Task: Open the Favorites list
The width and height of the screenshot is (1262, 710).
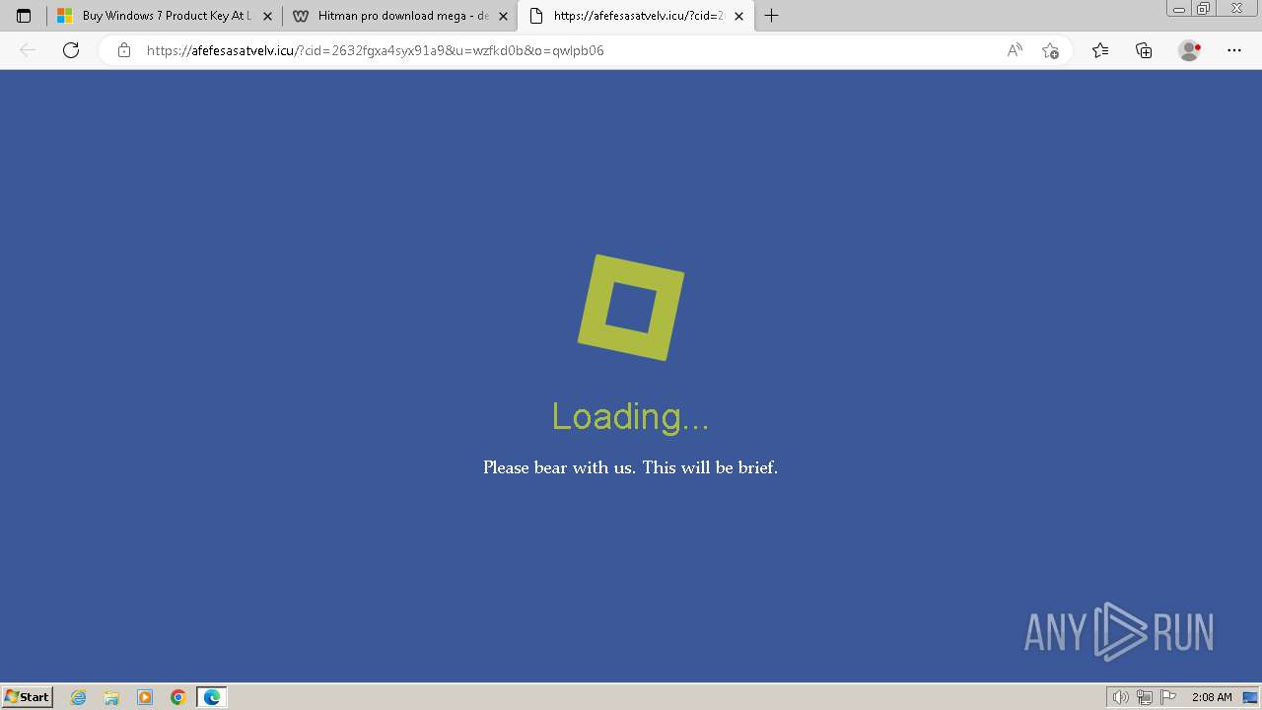Action: pos(1100,50)
